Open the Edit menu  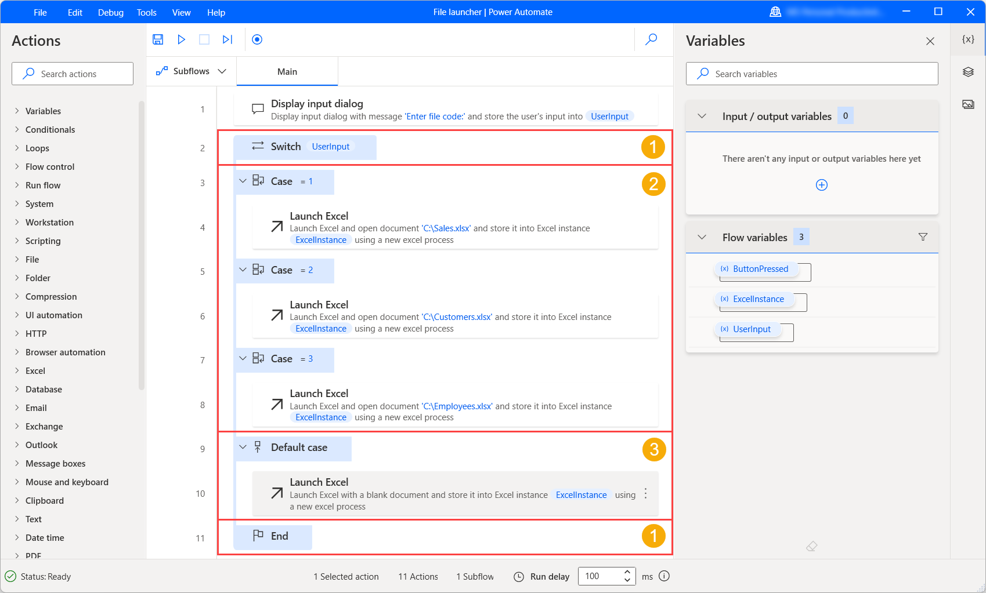[x=75, y=12]
